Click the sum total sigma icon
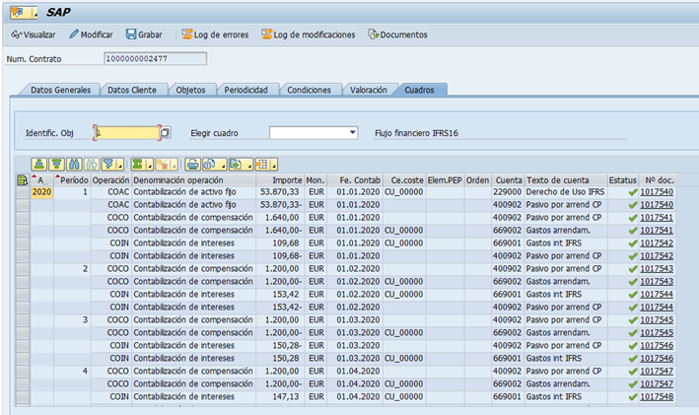This screenshot has height=415, width=699. [138, 164]
